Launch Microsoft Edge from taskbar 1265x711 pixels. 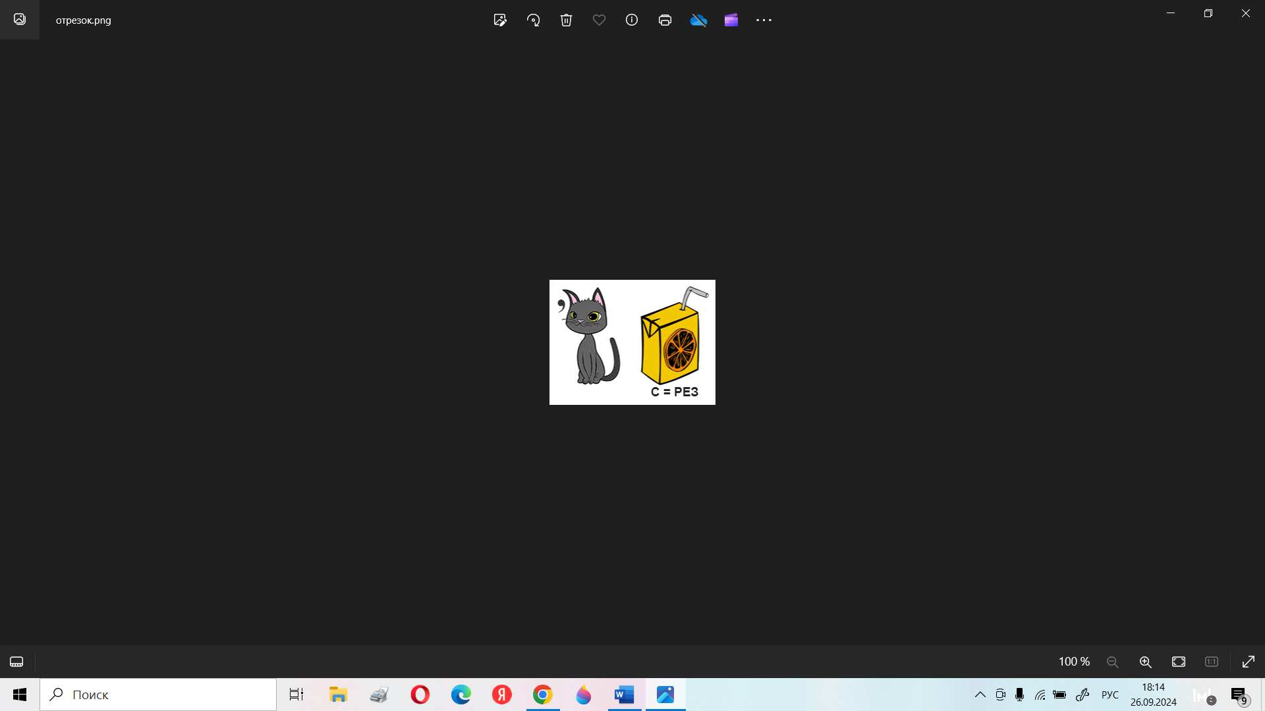461,695
